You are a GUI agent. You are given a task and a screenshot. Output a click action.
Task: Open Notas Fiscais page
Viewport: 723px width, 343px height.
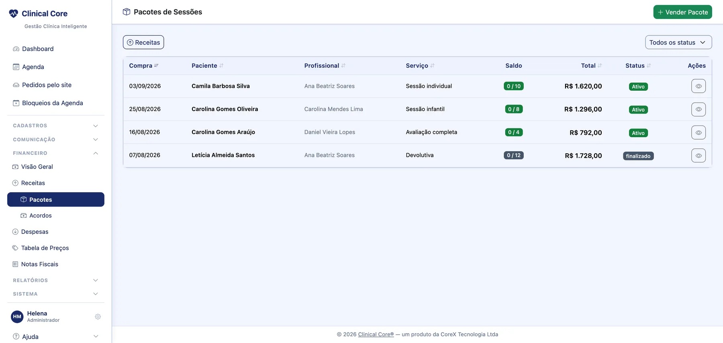point(56,264)
